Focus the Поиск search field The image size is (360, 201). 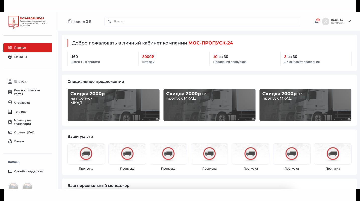203,22
